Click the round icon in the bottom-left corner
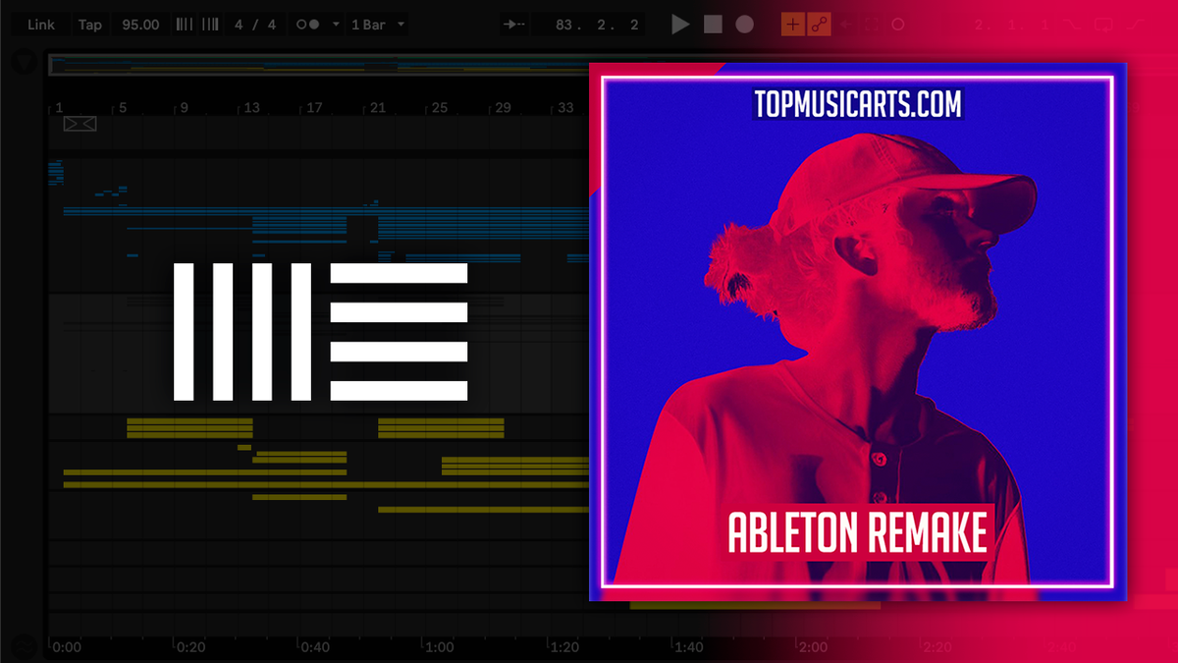Image resolution: width=1178 pixels, height=663 pixels. [22, 645]
